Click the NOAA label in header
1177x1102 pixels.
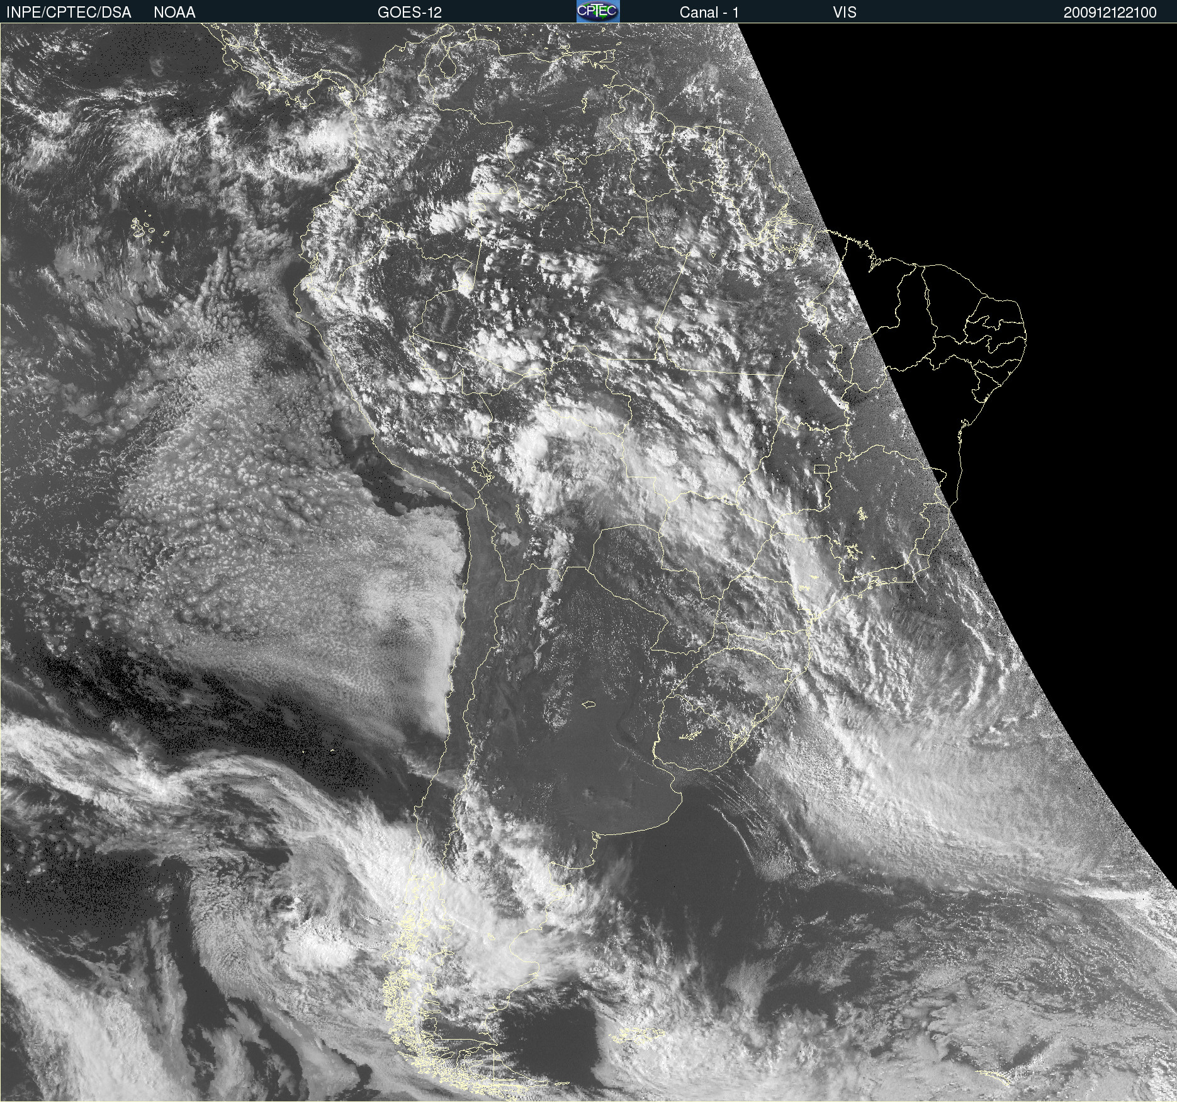174,13
